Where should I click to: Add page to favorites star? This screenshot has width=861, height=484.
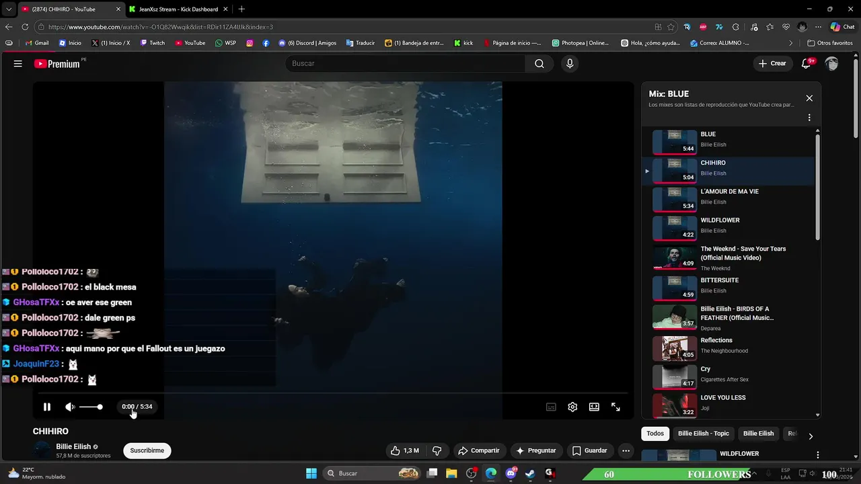(x=671, y=27)
